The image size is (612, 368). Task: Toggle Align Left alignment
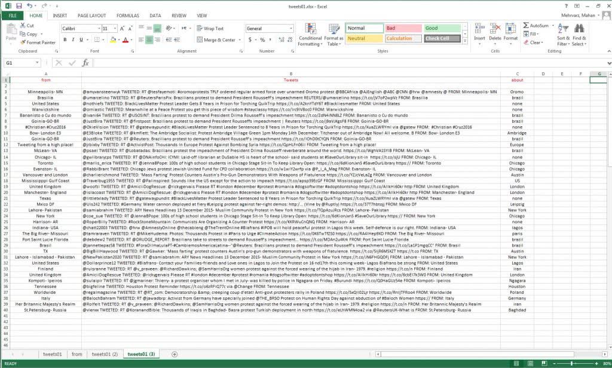tap(141, 40)
